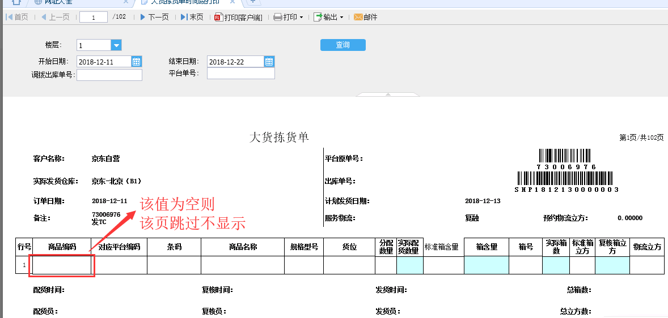This screenshot has height=318, width=668.
Task: Click the 平台单号 input field
Action: coord(240,74)
